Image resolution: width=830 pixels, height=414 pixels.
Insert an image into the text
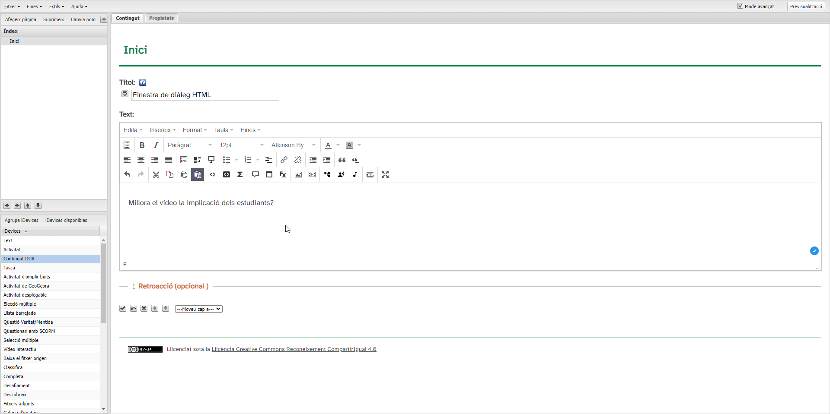coord(298,174)
